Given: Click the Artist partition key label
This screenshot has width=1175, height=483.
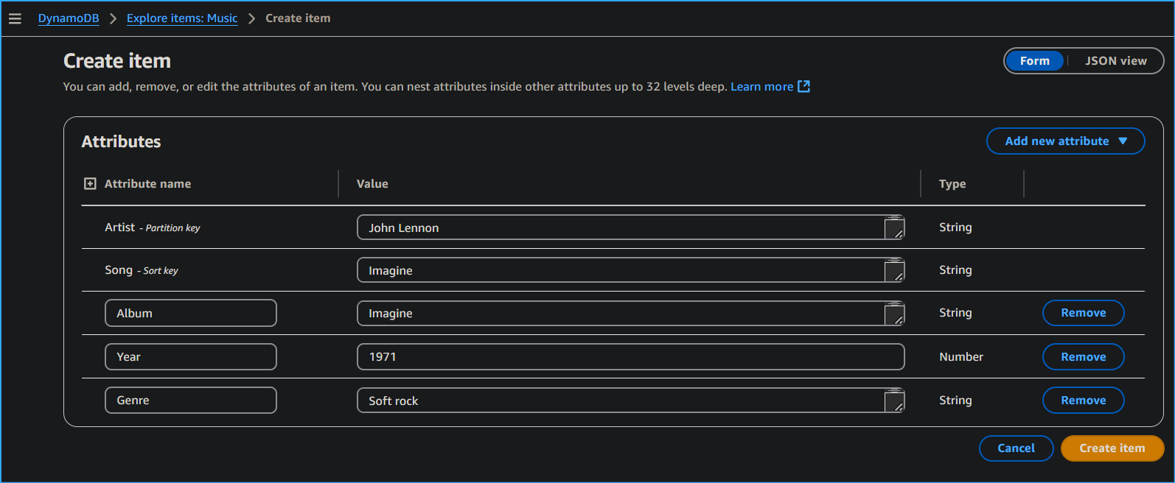Looking at the screenshot, I should [x=152, y=228].
